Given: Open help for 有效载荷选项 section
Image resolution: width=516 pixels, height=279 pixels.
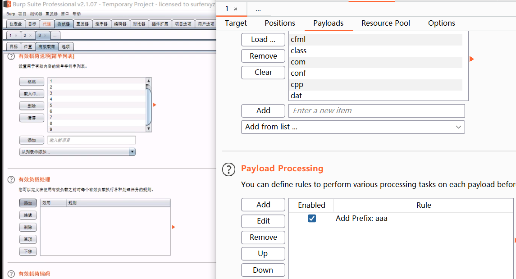Looking at the screenshot, I should pyautogui.click(x=11, y=56).
